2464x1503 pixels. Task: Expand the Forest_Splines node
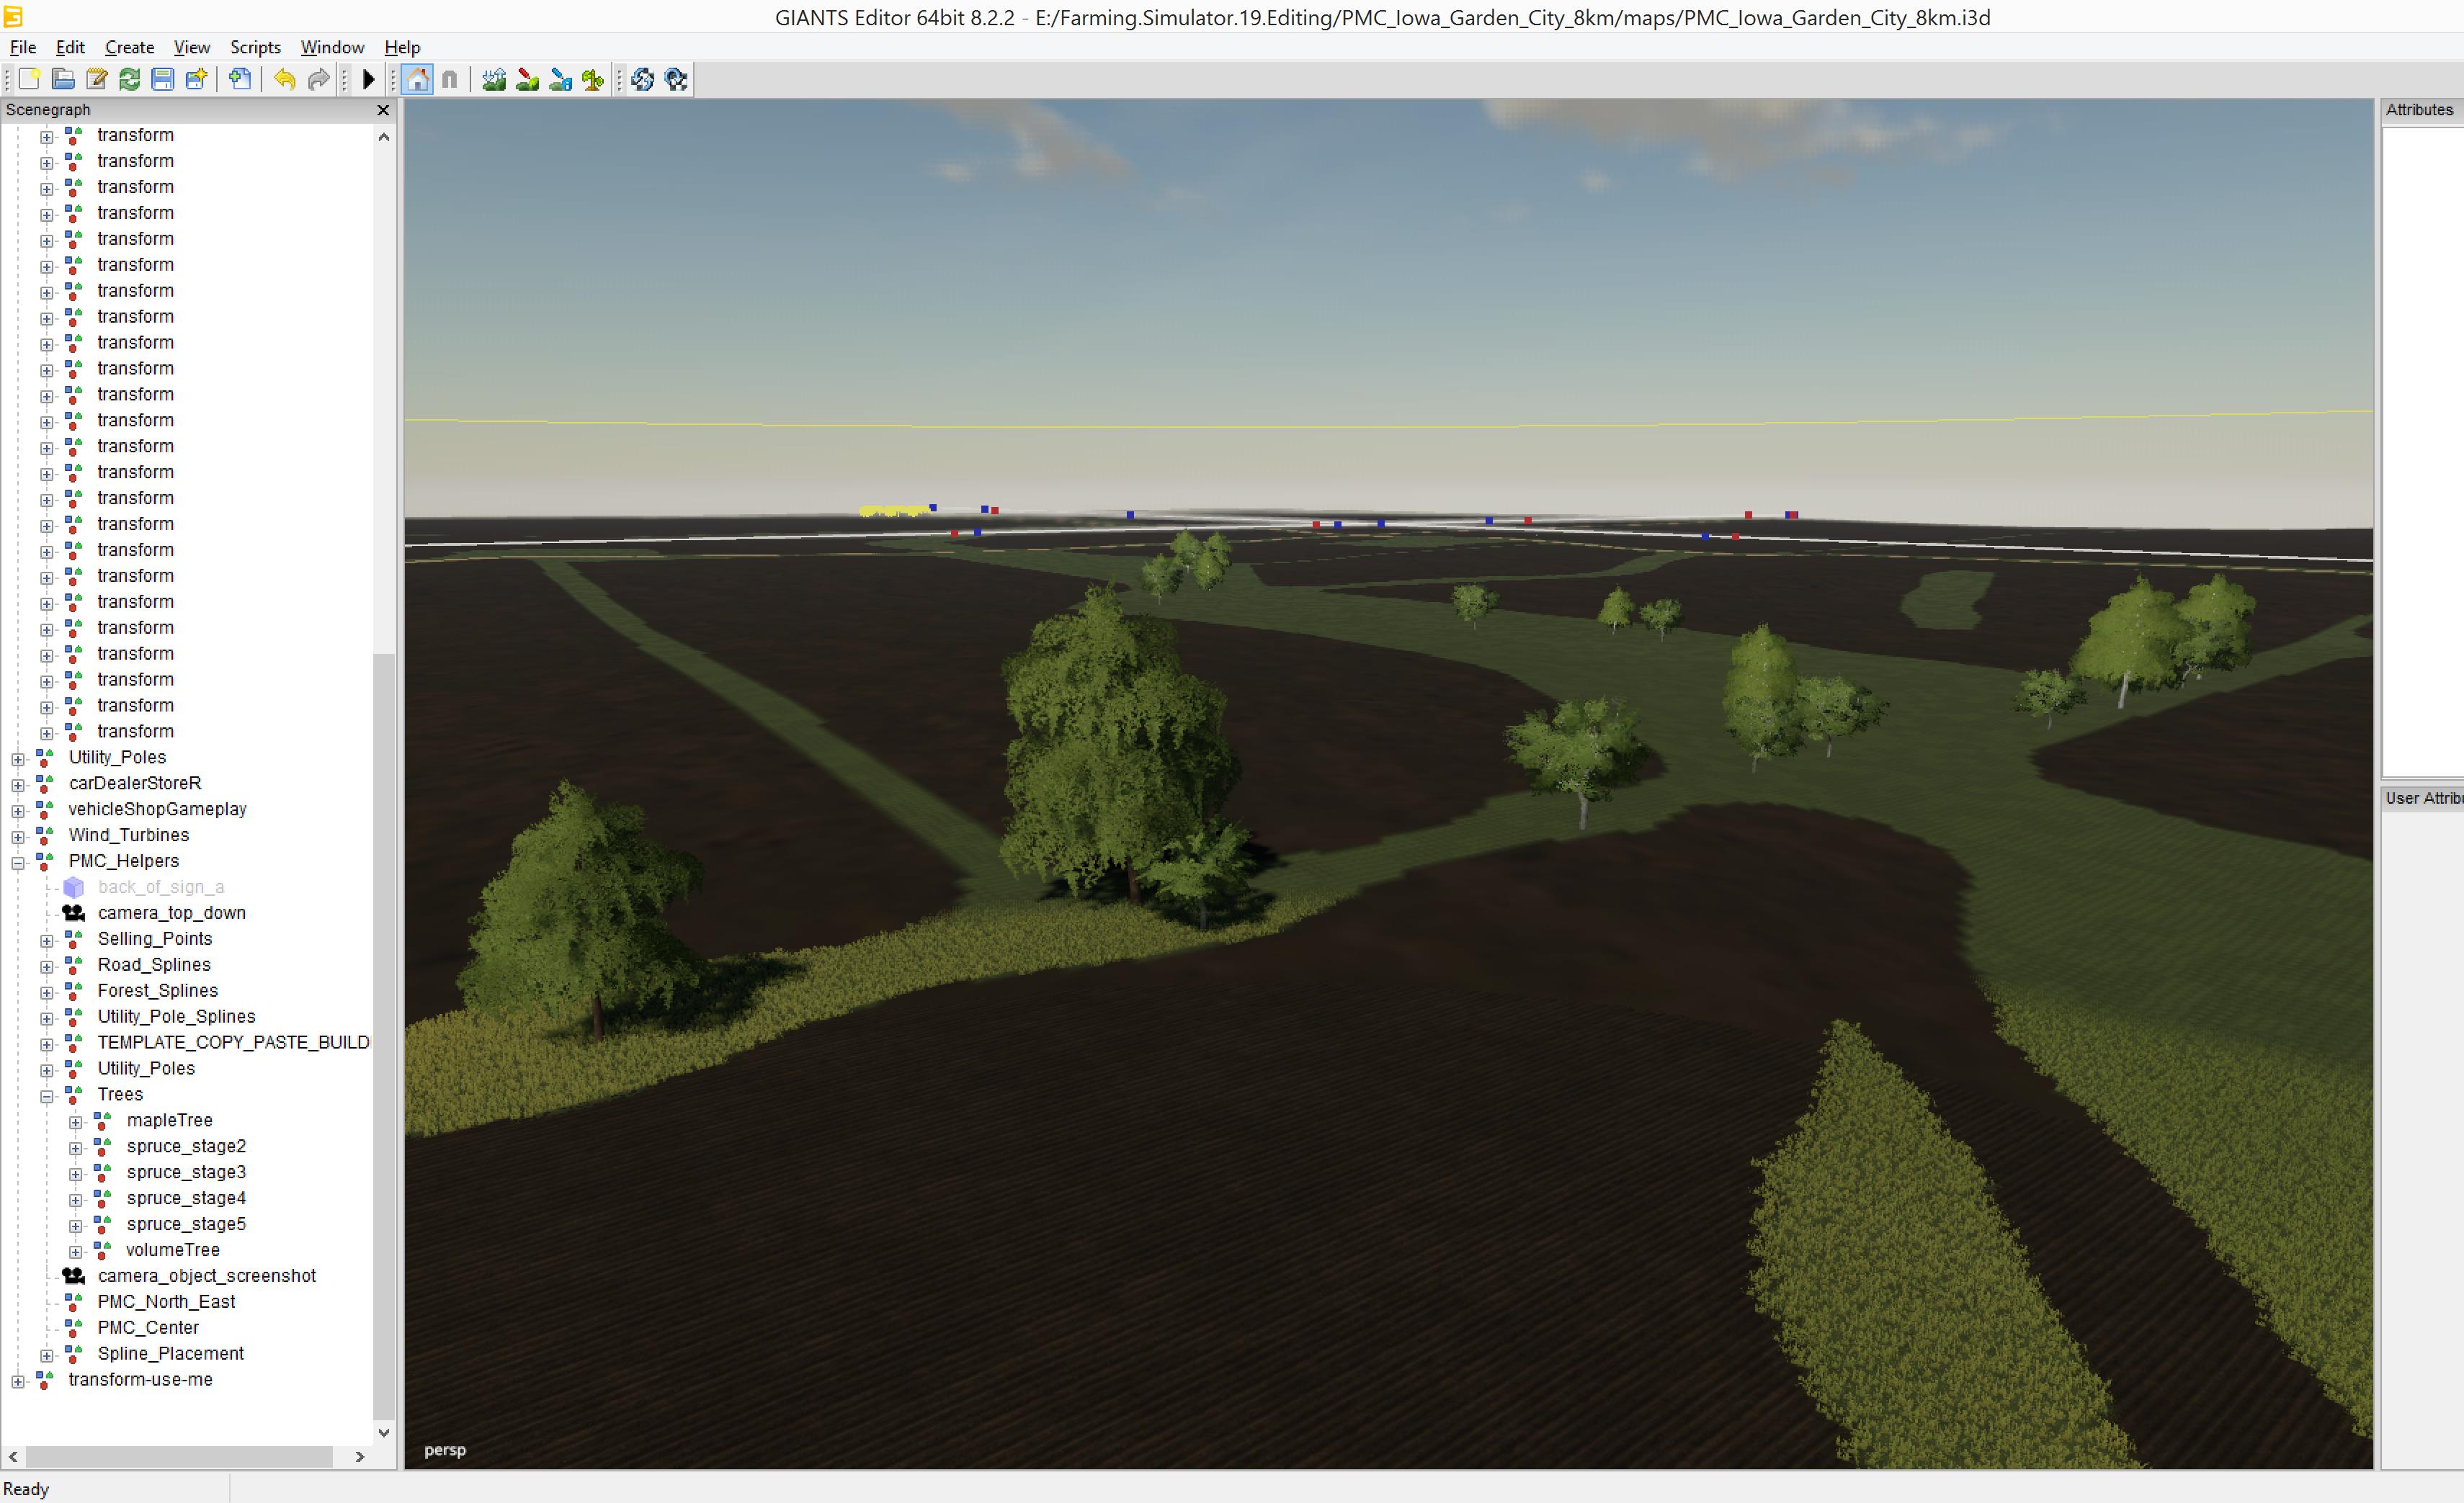47,993
